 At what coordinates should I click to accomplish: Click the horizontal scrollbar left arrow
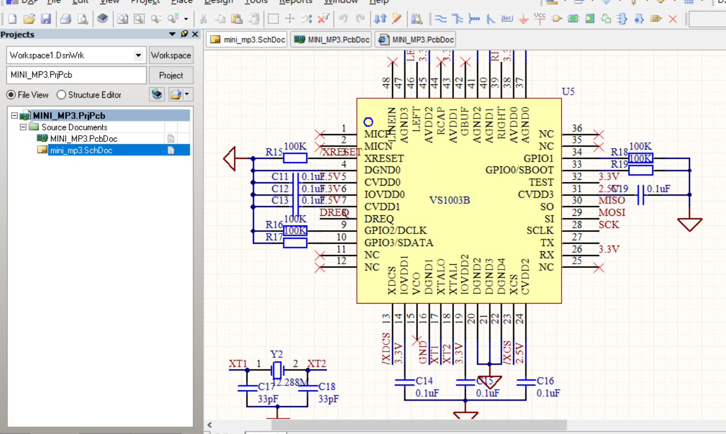point(209,425)
